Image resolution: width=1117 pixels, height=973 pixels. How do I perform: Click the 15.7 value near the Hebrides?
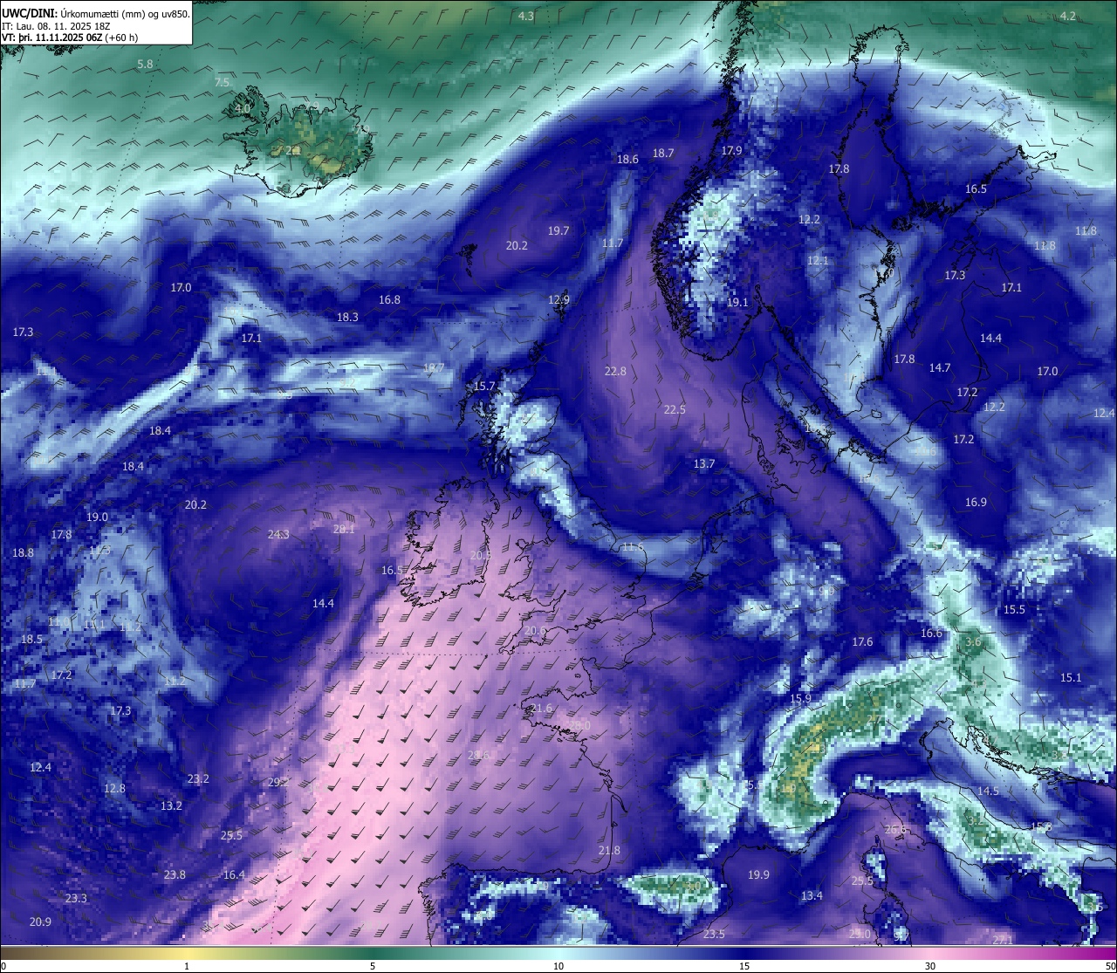(484, 387)
